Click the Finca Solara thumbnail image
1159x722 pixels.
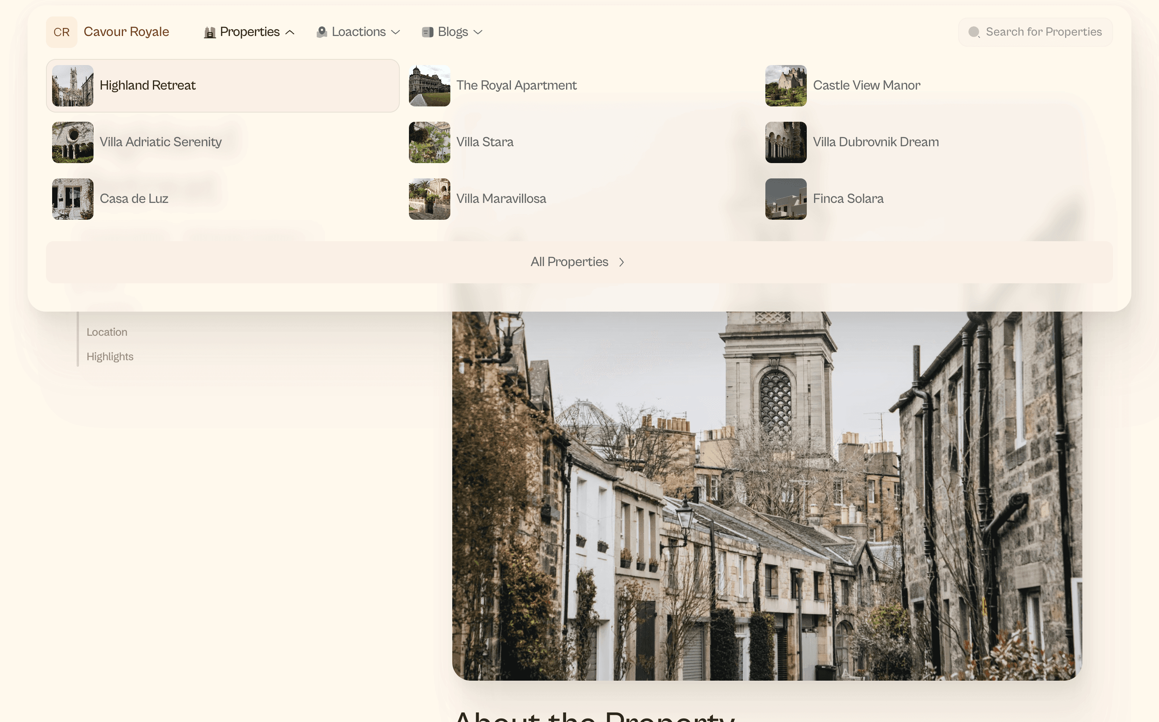(x=786, y=199)
